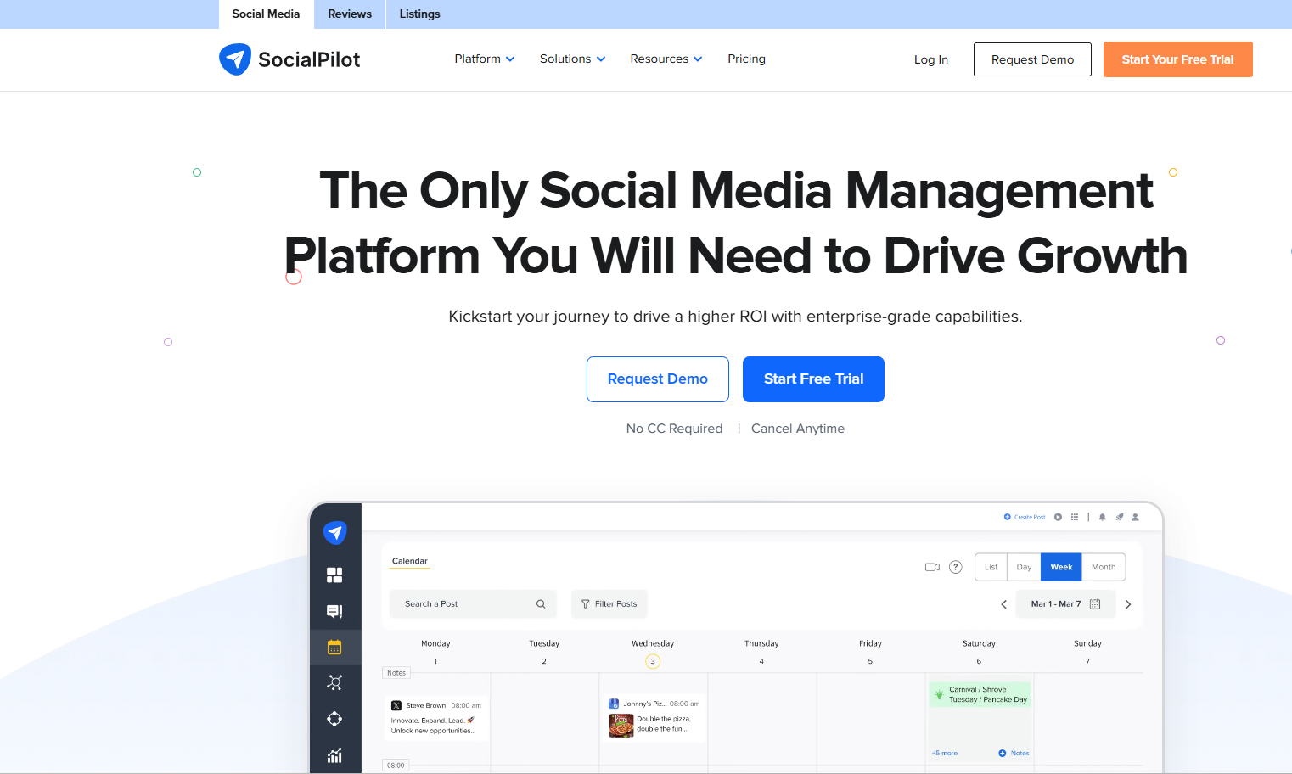The image size is (1292, 774).
Task: Click the Log In link
Action: point(930,59)
